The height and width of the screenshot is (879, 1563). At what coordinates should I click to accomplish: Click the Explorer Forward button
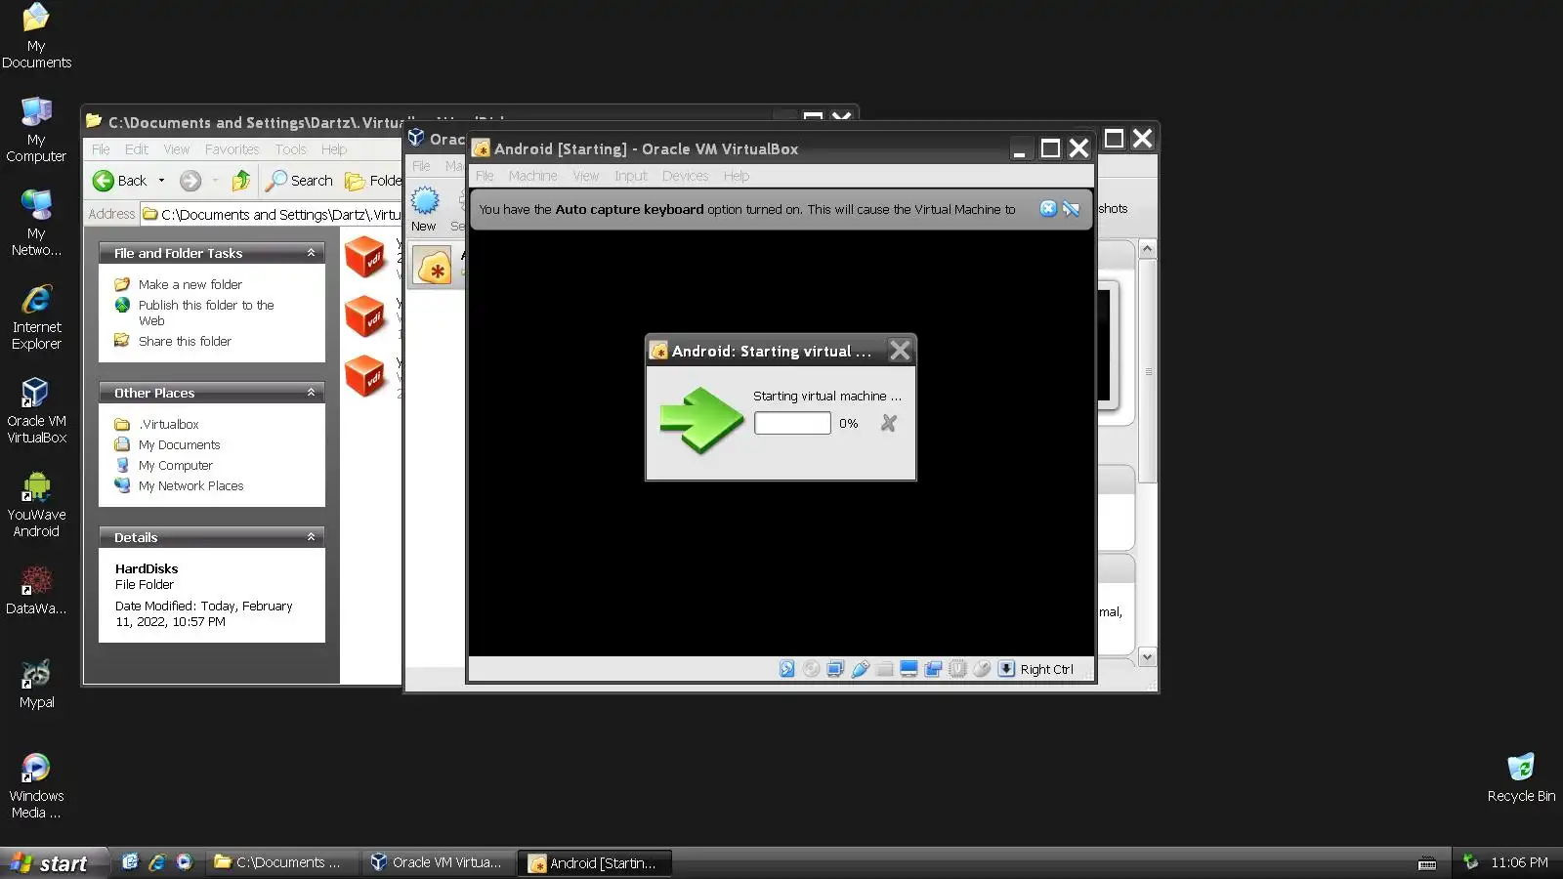[x=190, y=181]
